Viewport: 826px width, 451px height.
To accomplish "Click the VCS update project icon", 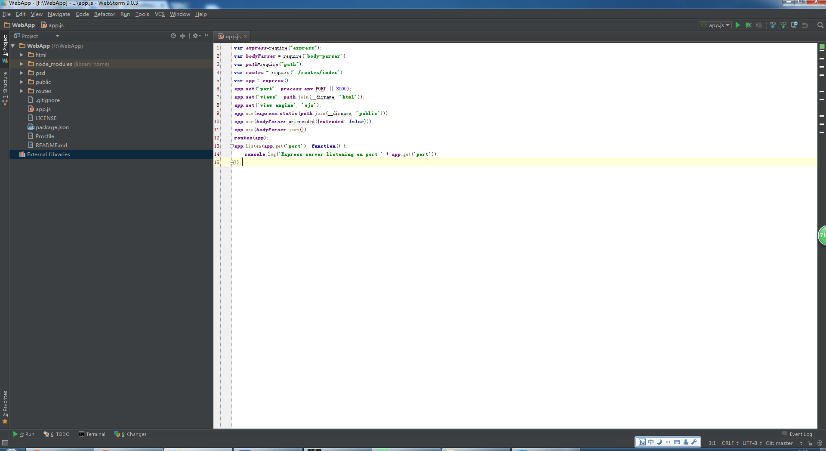I will tap(773, 25).
